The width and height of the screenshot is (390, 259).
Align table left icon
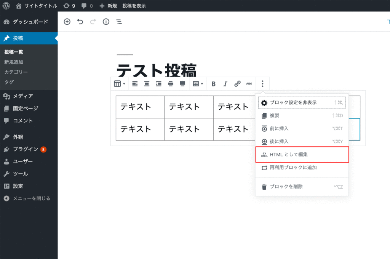pyautogui.click(x=135, y=84)
